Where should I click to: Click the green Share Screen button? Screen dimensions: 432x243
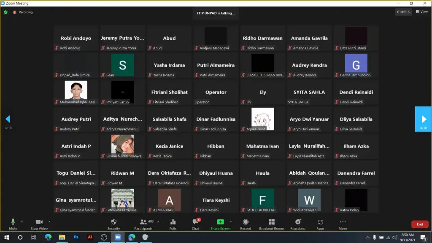tap(220, 224)
